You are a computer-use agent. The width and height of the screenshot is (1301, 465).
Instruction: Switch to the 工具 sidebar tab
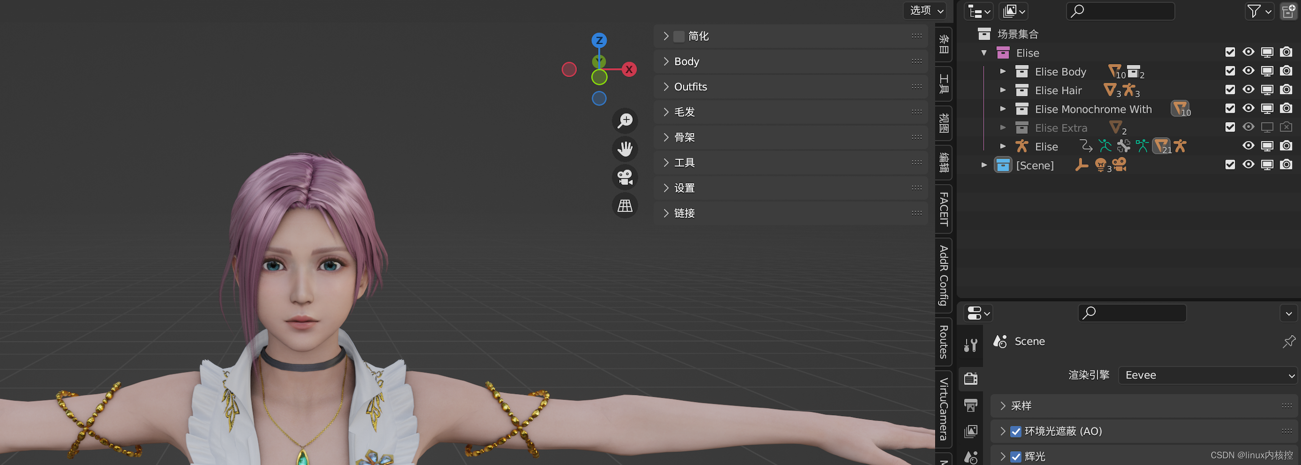tap(943, 84)
